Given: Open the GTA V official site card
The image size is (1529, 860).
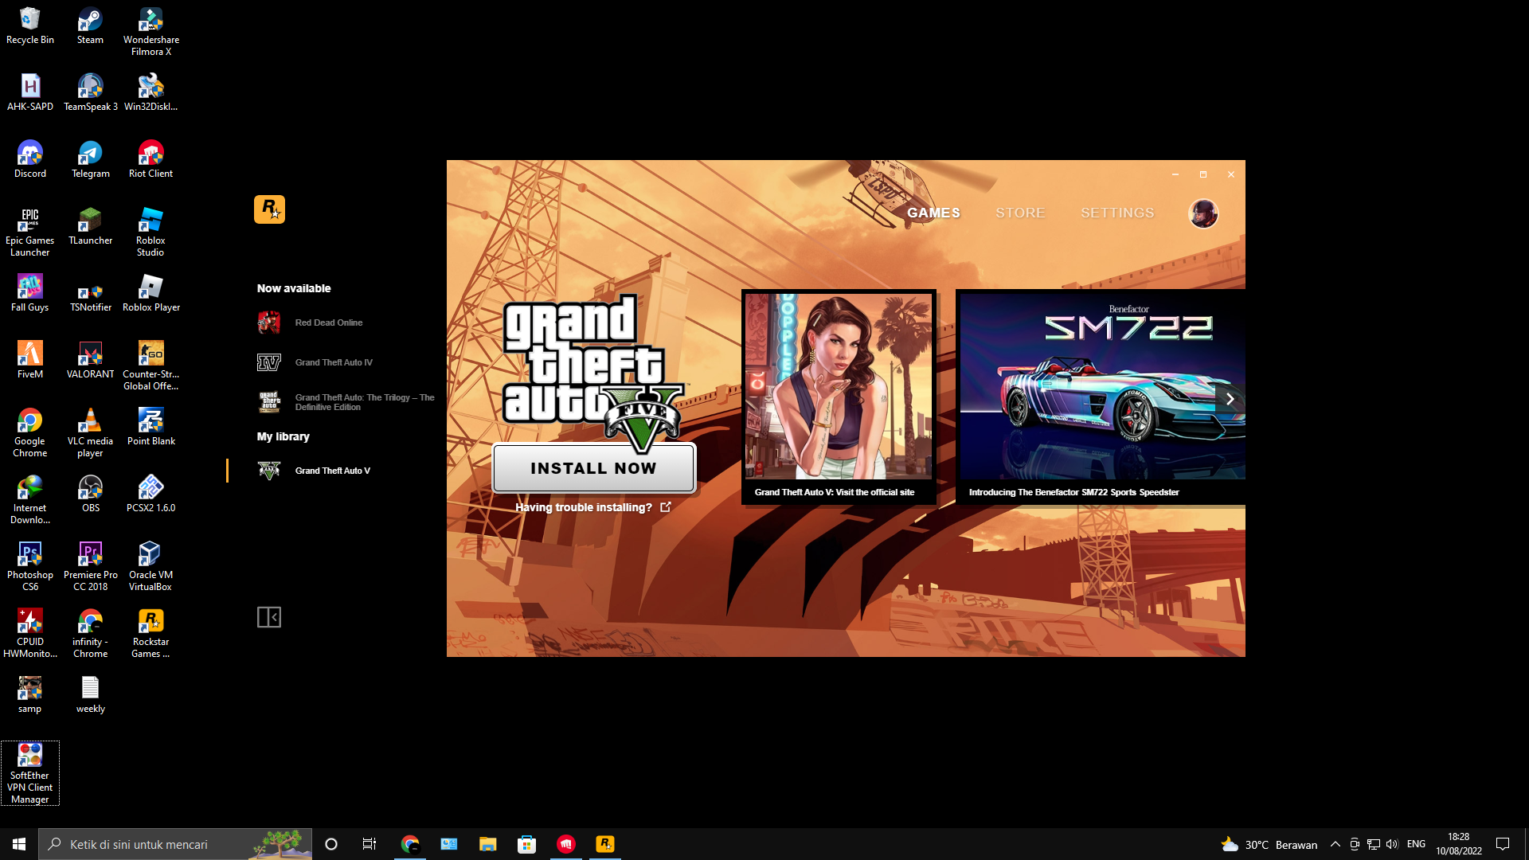Looking at the screenshot, I should [839, 397].
